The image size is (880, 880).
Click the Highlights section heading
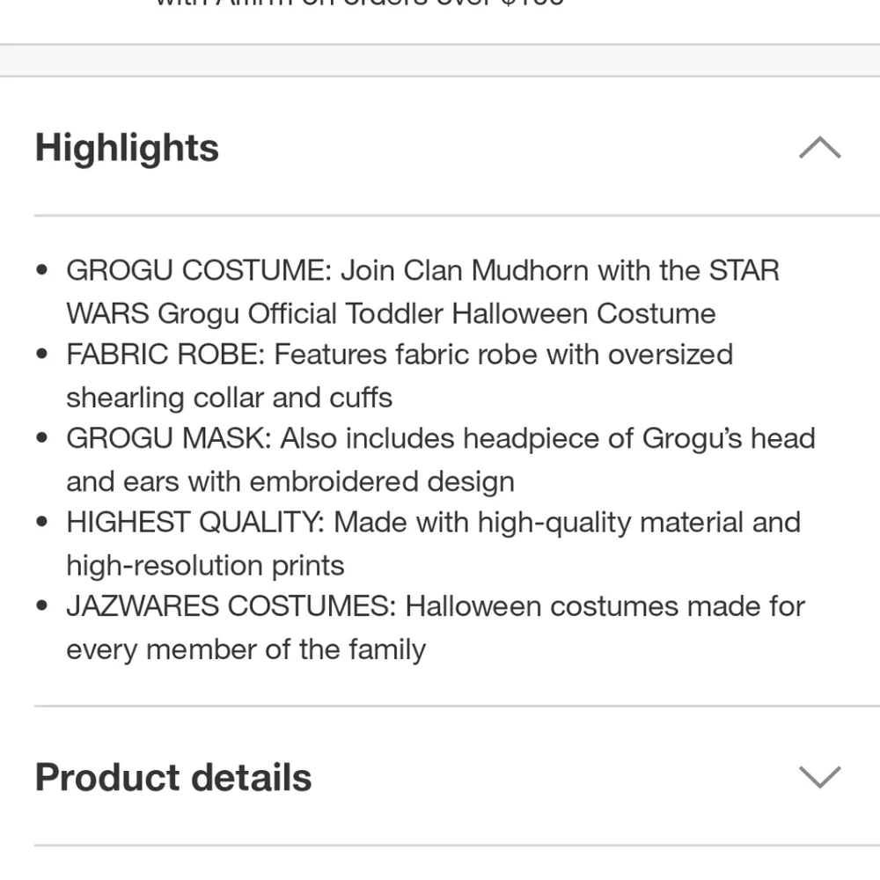click(x=127, y=148)
